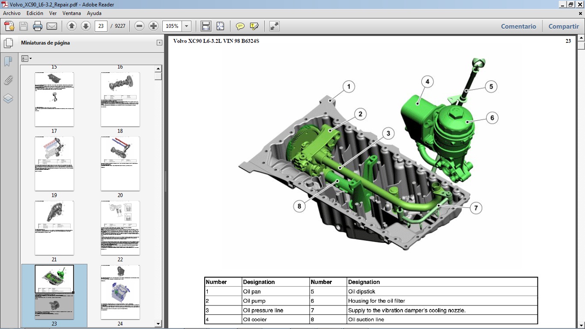Activate the highlight text tool

coord(254,26)
